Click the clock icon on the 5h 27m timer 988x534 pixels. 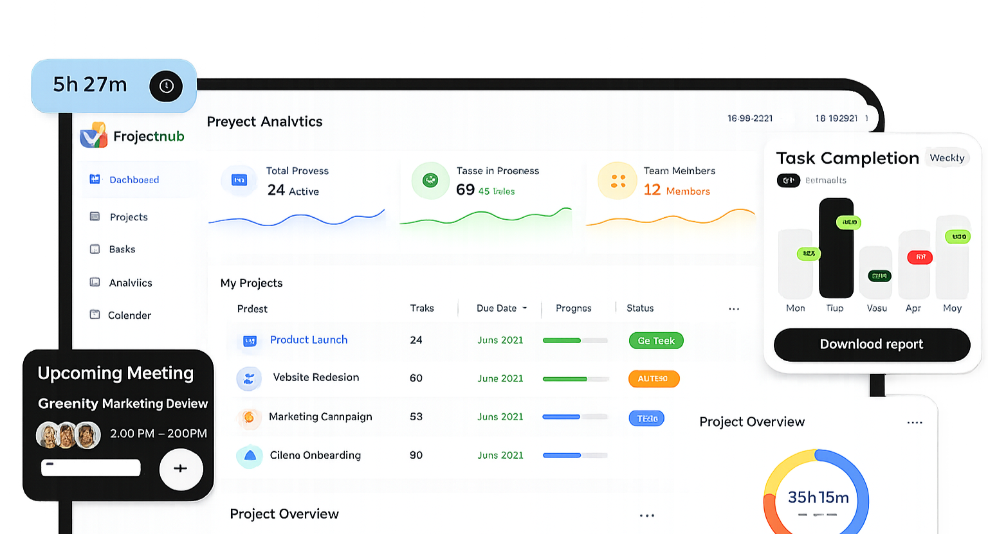click(x=166, y=86)
